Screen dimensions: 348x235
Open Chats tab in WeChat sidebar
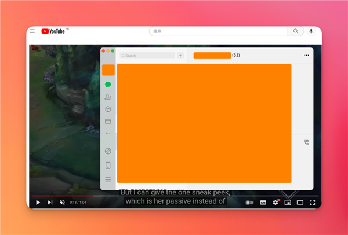[108, 85]
